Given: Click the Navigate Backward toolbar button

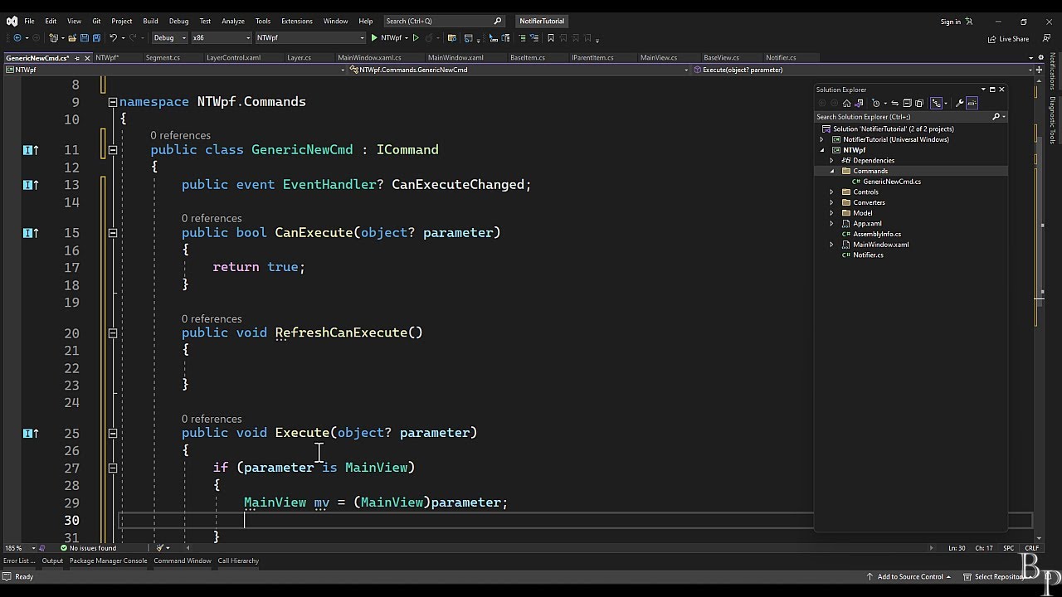Looking at the screenshot, I should [17, 37].
